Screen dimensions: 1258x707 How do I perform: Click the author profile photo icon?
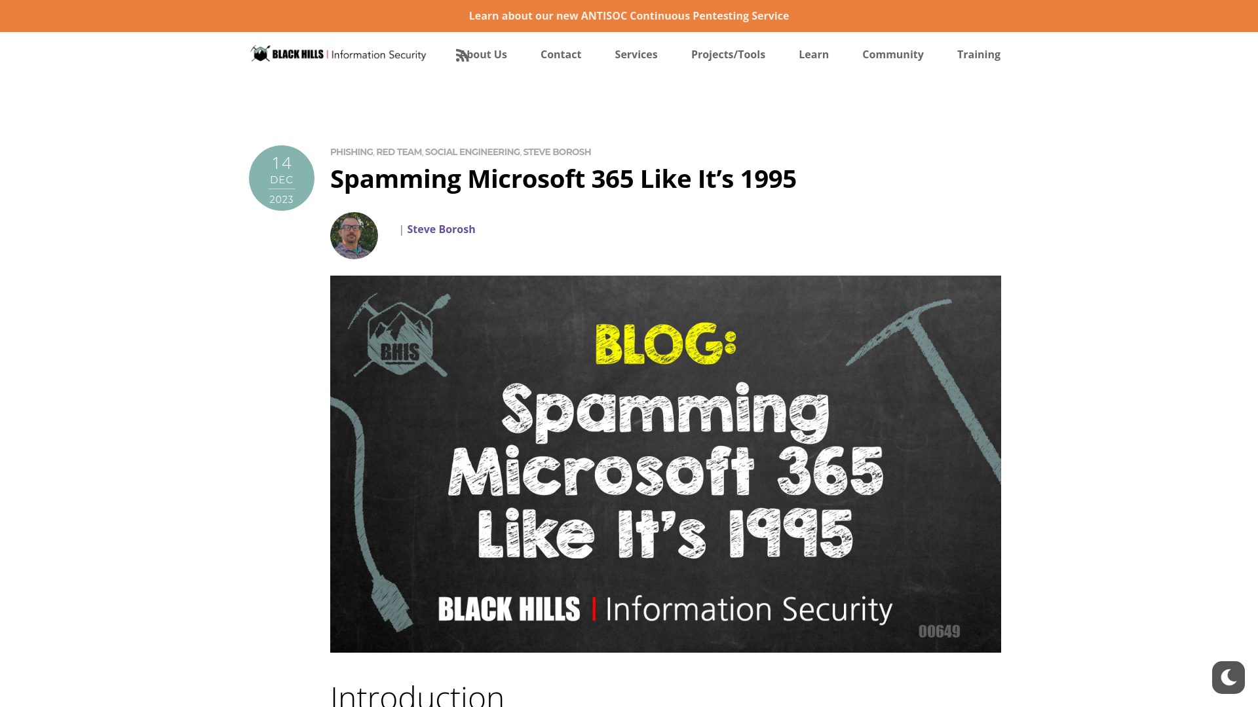(354, 236)
